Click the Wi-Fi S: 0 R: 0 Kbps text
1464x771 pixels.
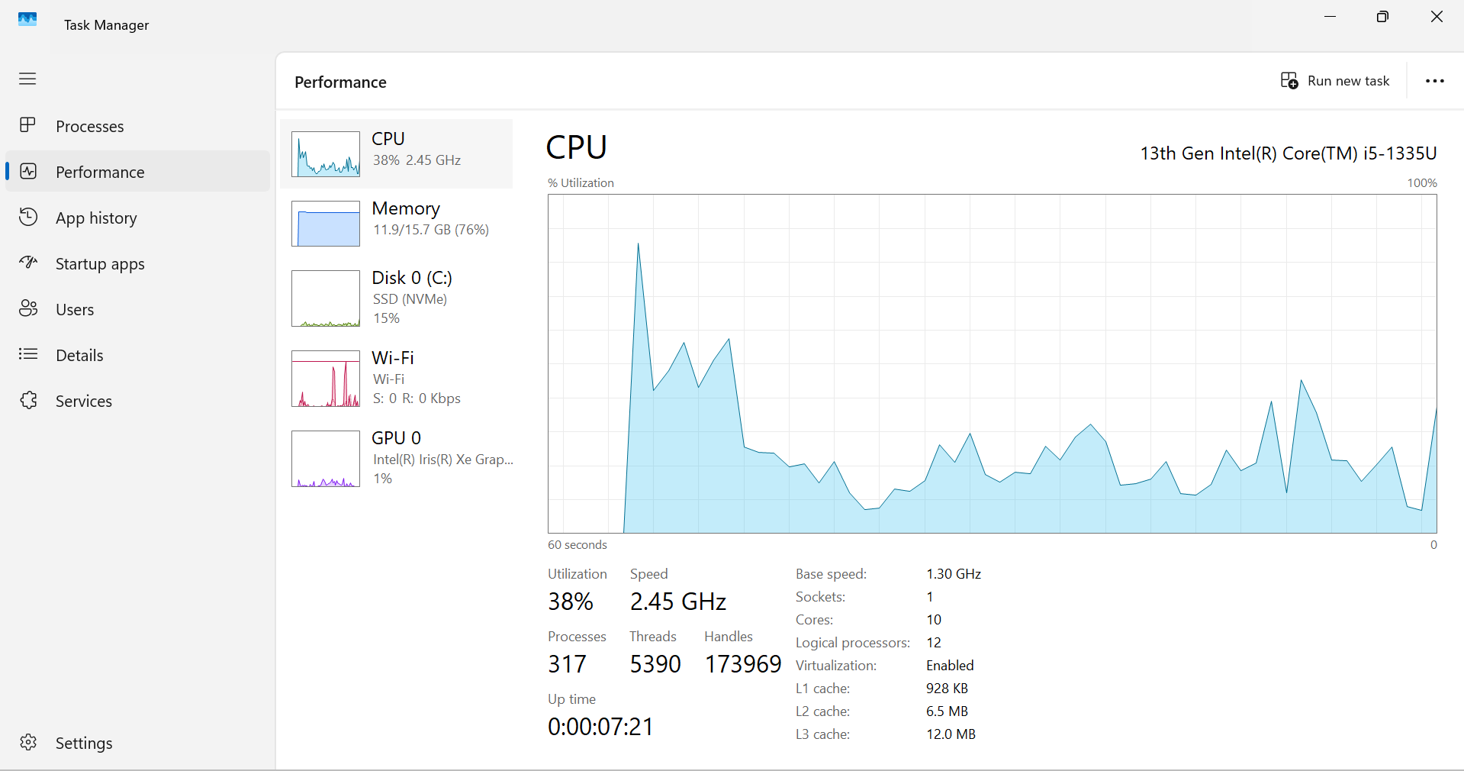417,398
